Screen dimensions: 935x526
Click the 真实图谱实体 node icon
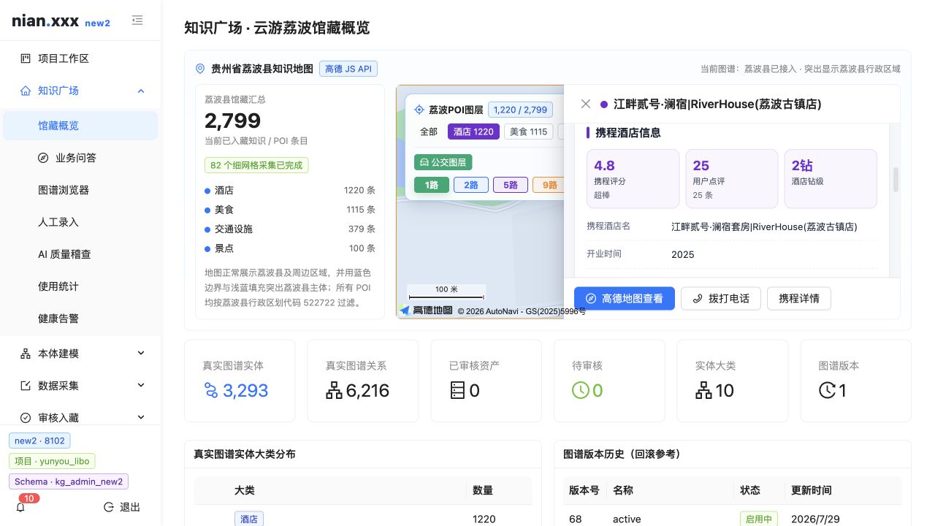click(x=211, y=391)
